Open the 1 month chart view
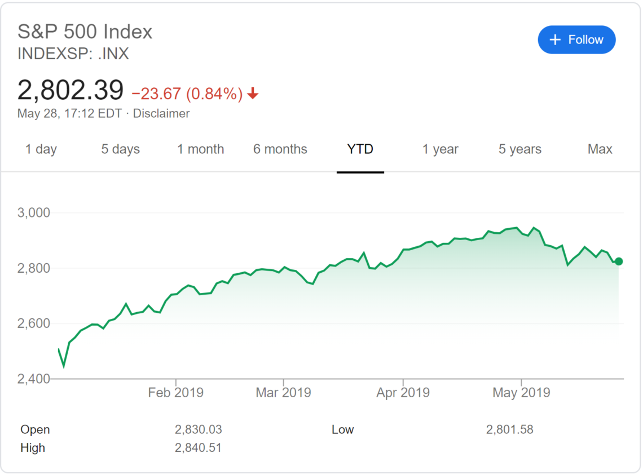The height and width of the screenshot is (475, 643). coord(200,149)
